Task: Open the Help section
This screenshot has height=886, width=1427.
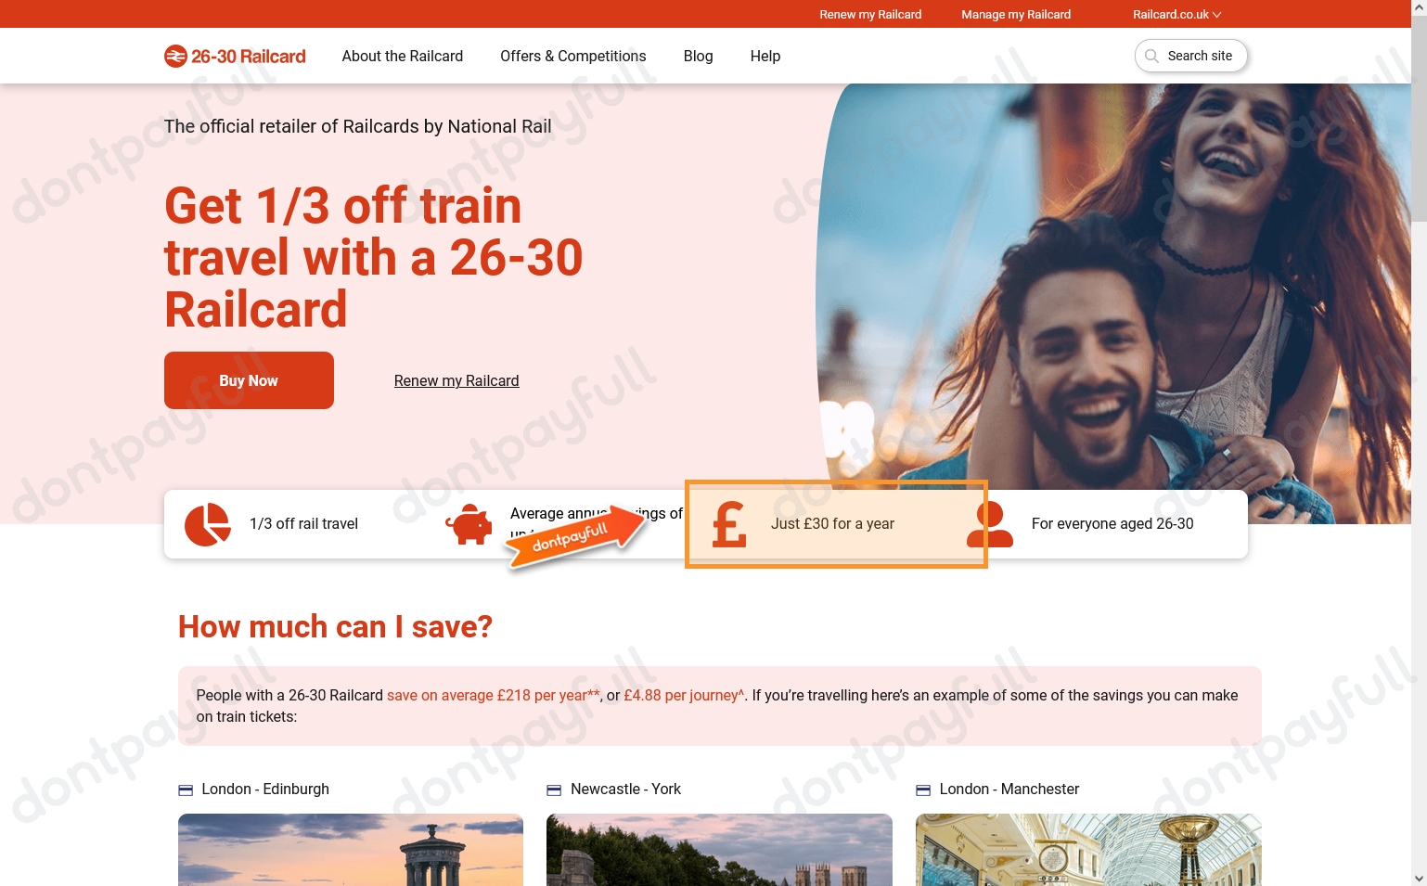Action: (765, 56)
